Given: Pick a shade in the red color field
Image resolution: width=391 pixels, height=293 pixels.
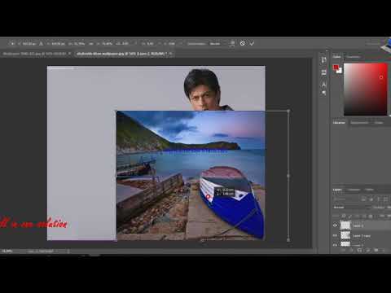Looking at the screenshot, I should (x=366, y=90).
